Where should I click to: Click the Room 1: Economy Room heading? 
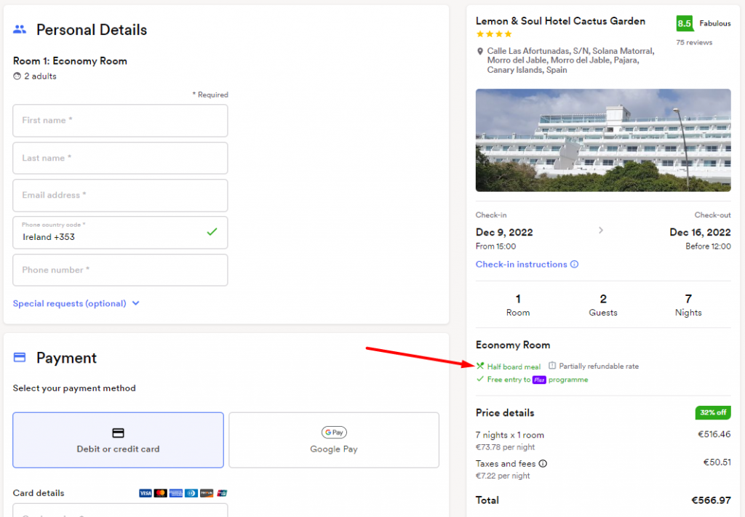[70, 61]
